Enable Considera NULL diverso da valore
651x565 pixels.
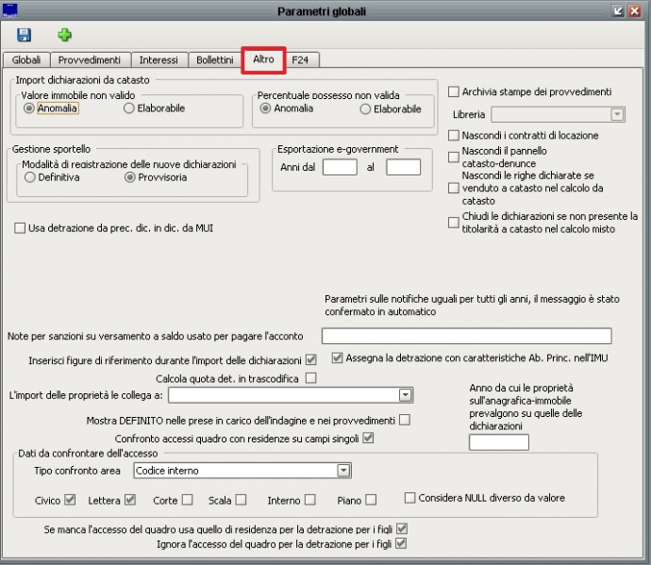(409, 498)
